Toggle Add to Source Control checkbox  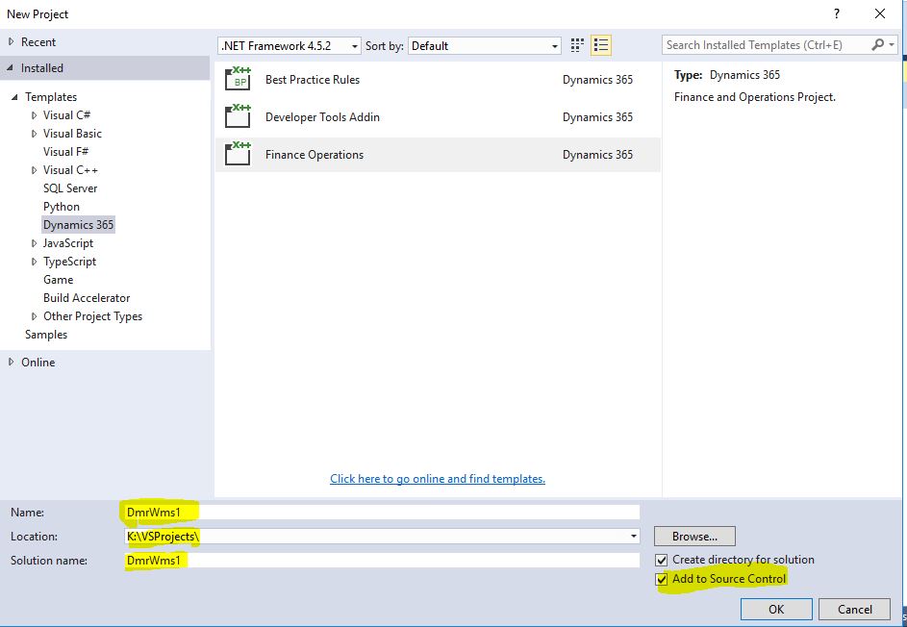point(661,579)
